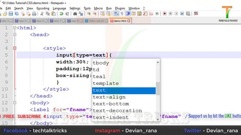
Task: Close current file via the Close toolbar icon
Action: [23, 14]
